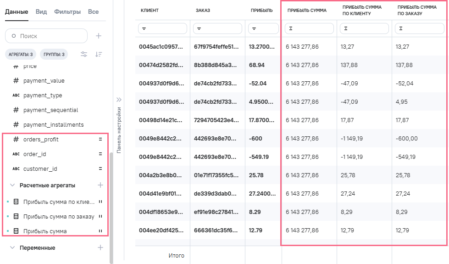Toggle the Группы: 3 chip
This screenshot has width=449, height=264.
pos(54,55)
